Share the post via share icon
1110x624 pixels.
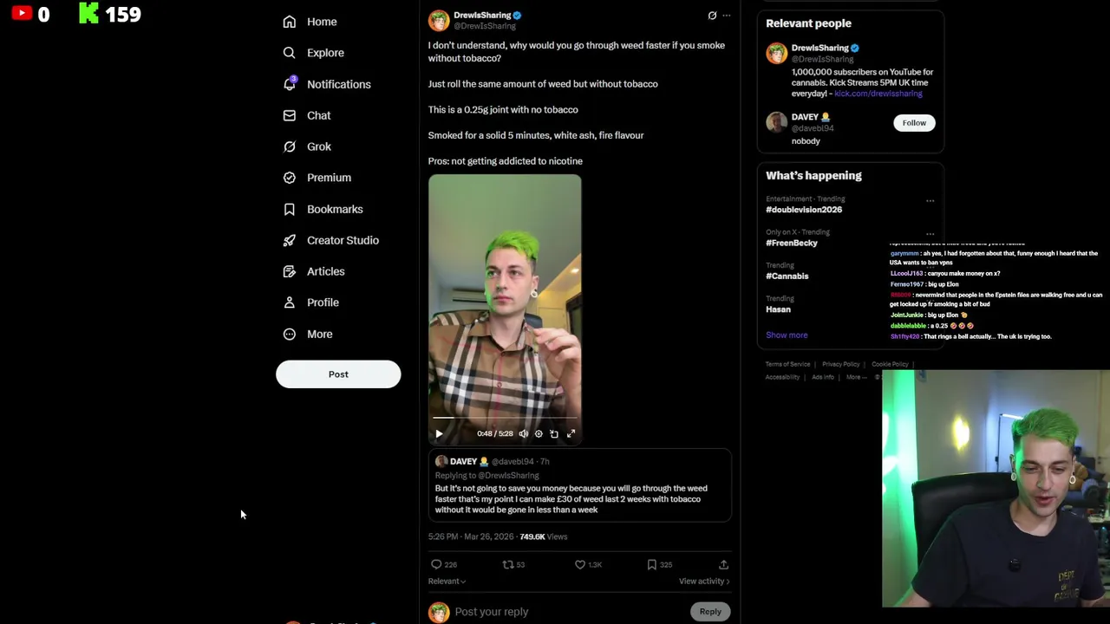723,564
